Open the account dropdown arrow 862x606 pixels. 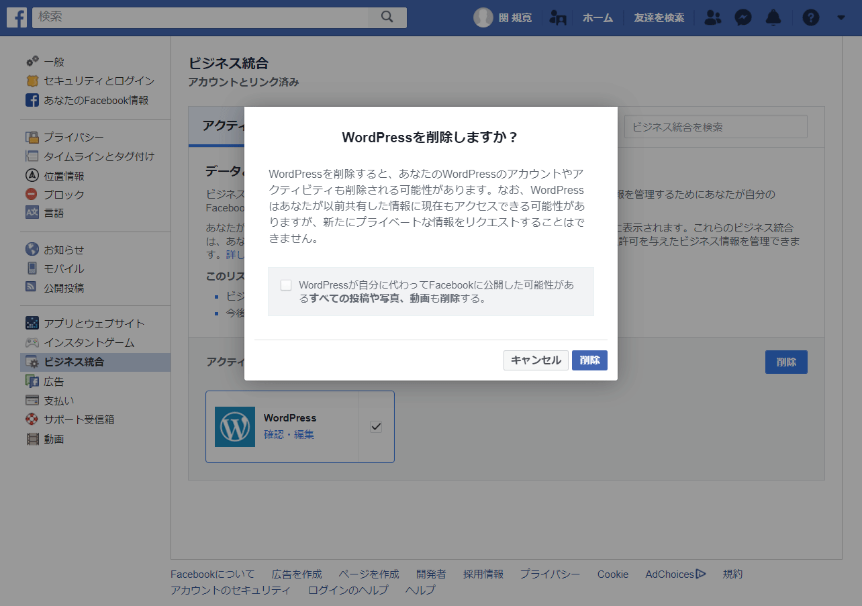point(841,18)
